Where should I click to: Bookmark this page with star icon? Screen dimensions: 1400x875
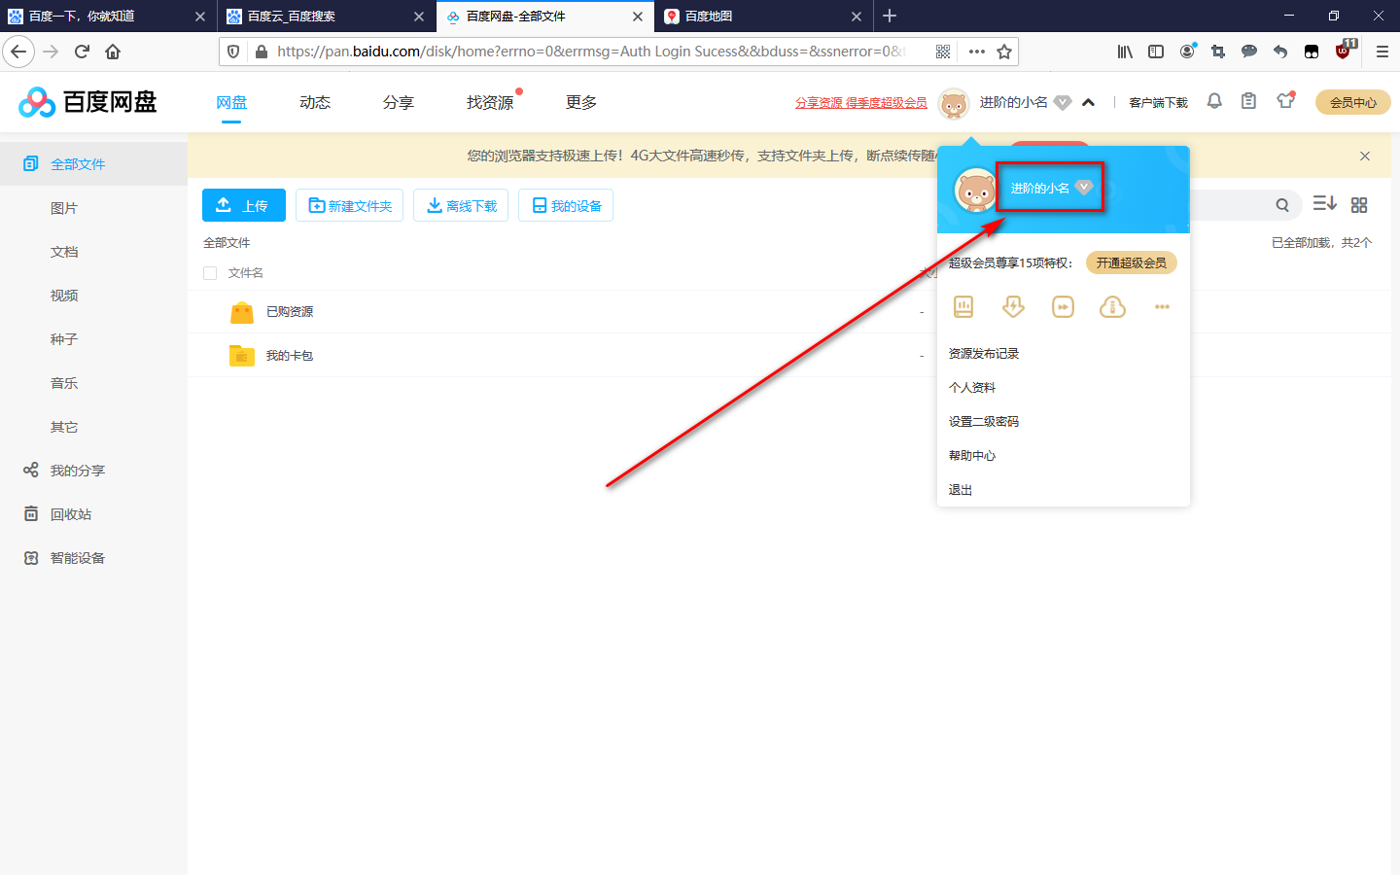pyautogui.click(x=1004, y=52)
